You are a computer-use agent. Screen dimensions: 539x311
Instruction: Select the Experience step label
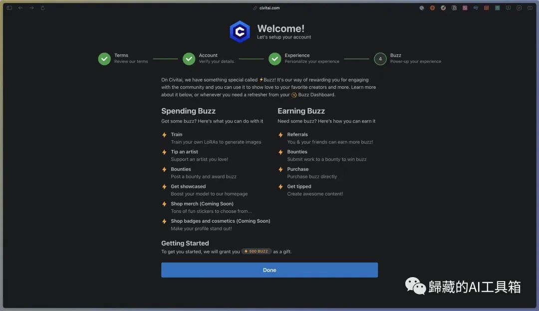click(x=297, y=55)
